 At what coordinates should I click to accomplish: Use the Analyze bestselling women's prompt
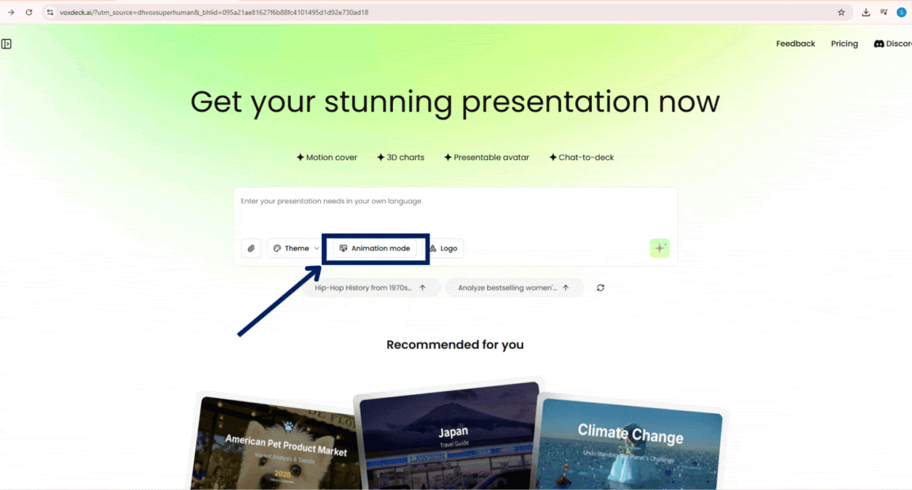click(513, 287)
